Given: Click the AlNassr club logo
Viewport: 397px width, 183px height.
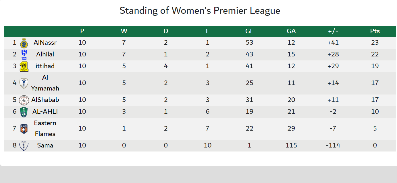Looking at the screenshot, I should click(24, 43).
